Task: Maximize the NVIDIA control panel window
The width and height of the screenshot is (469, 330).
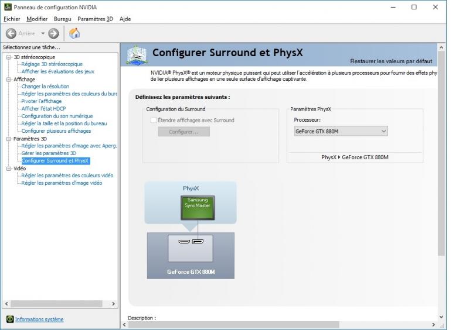Action: point(414,7)
